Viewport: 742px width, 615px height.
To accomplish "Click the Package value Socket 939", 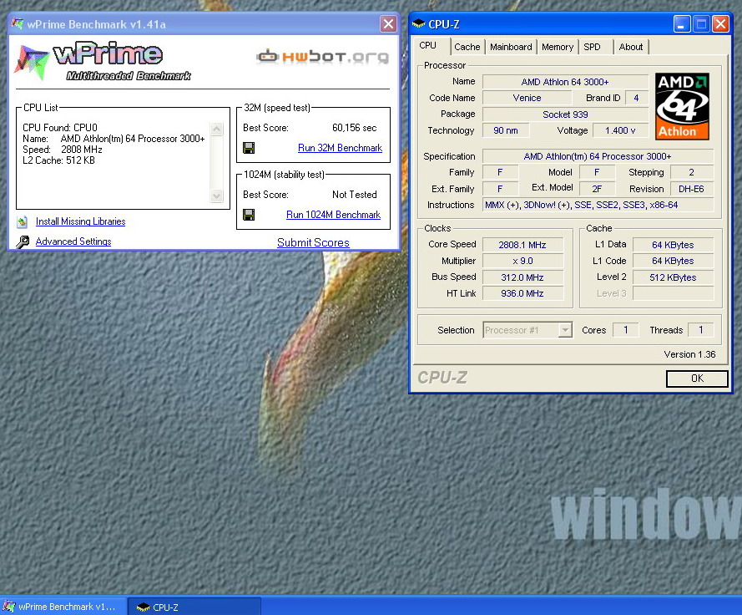I will click(x=565, y=114).
